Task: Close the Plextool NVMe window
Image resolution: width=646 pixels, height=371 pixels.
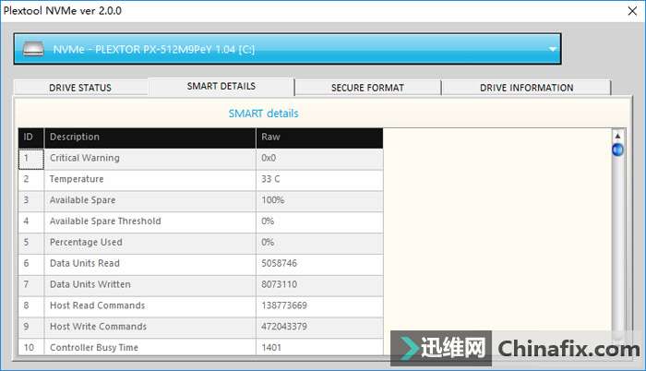Action: point(632,11)
